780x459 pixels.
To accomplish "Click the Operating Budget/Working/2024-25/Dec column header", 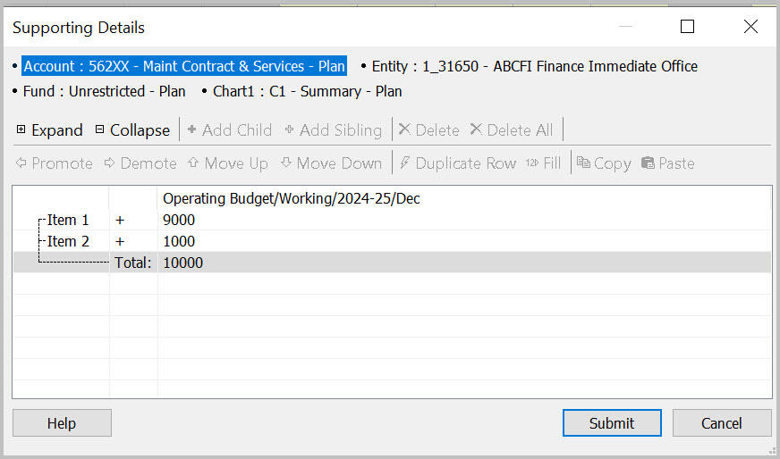I will coord(292,199).
